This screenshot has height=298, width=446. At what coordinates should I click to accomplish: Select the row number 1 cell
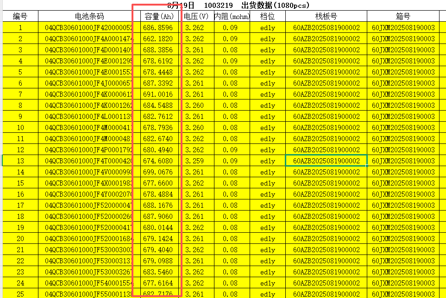tap(20, 28)
